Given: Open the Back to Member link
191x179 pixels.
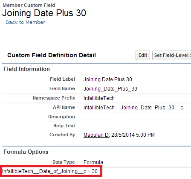Looking at the screenshot, I should point(26,22).
